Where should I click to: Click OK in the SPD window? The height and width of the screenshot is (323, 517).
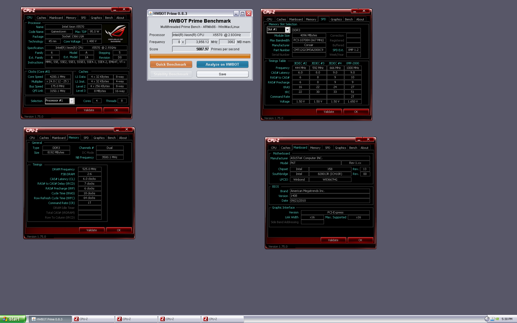click(356, 112)
